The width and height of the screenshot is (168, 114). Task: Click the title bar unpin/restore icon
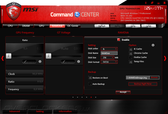pyautogui.click(x=152, y=3)
